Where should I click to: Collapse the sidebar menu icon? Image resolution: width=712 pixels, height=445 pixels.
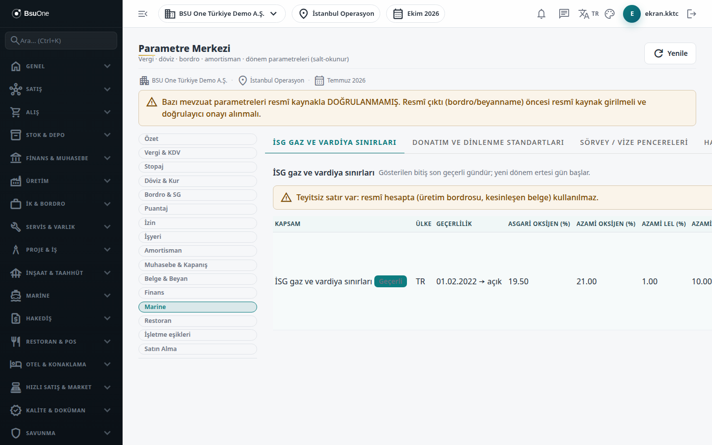(143, 14)
